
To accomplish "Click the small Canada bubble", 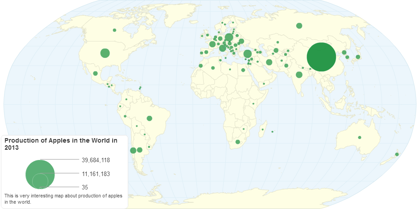I will click(114, 30).
